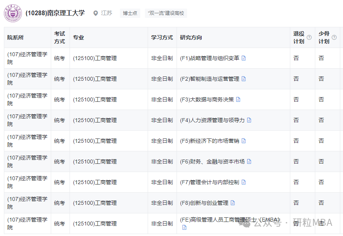Click (107)经济管理学院 in the F5 row
Viewport: 343px width, 236px height.
pos(27,141)
